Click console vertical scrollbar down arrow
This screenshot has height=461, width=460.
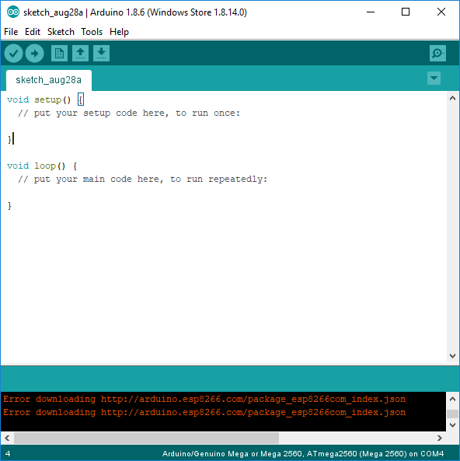[453, 425]
